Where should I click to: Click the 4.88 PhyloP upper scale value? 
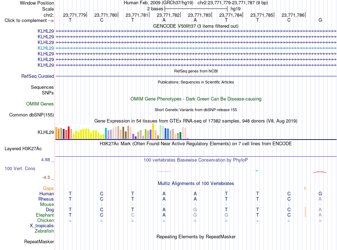(45, 160)
